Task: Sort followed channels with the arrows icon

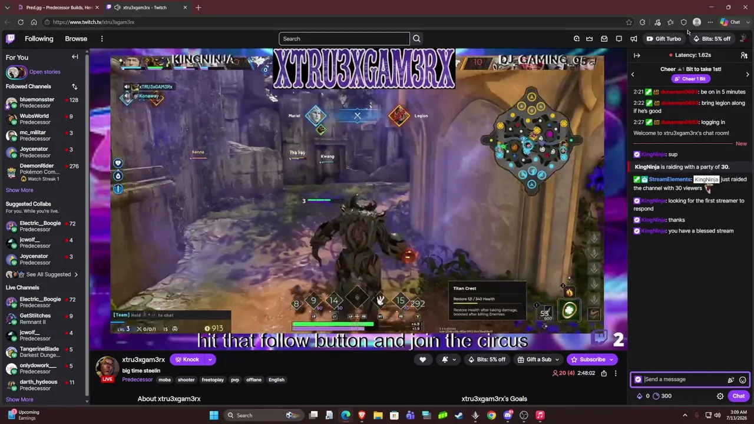Action: (75, 87)
